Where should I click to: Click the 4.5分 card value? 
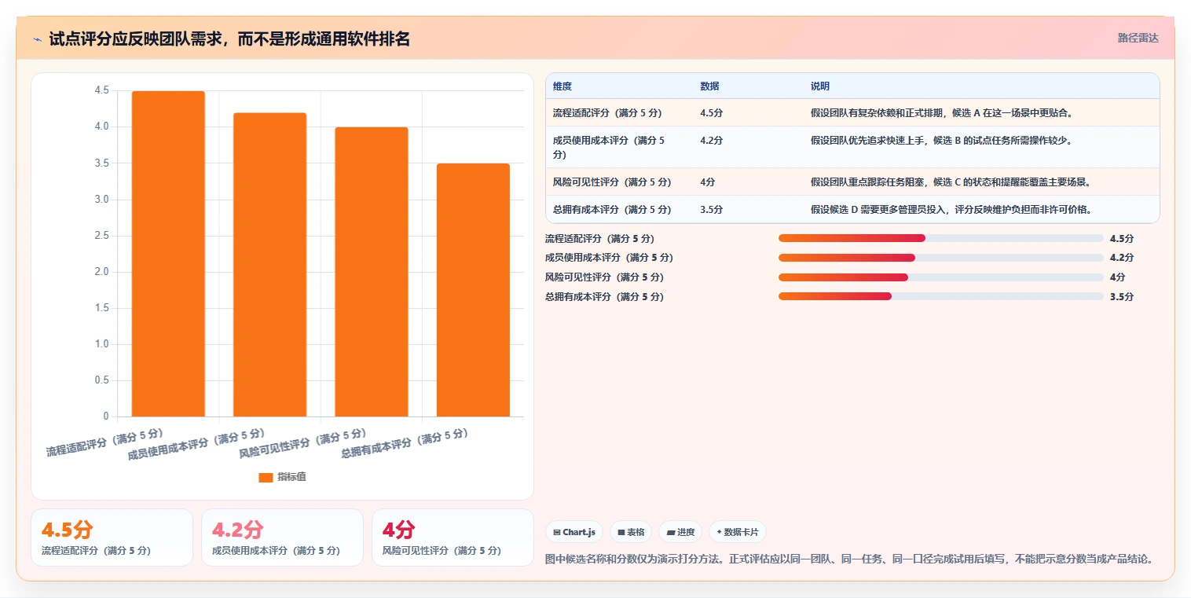[x=67, y=530]
